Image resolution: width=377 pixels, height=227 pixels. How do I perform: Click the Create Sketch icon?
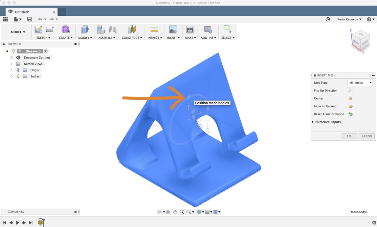[x=38, y=30]
